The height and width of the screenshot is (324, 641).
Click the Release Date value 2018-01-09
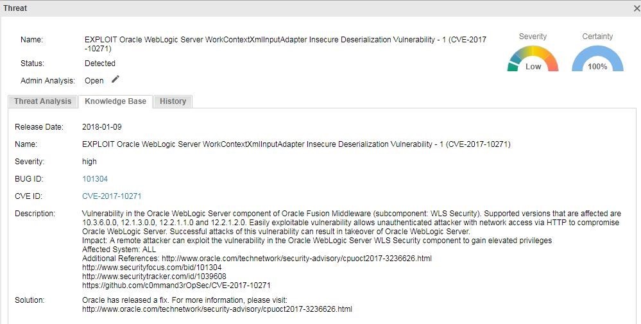coord(102,127)
